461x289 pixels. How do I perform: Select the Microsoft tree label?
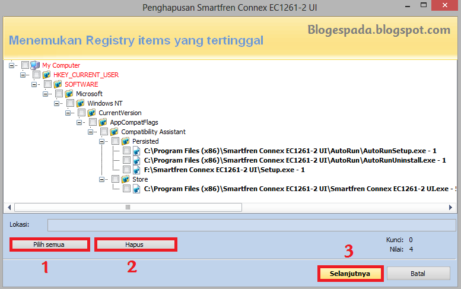coord(89,94)
